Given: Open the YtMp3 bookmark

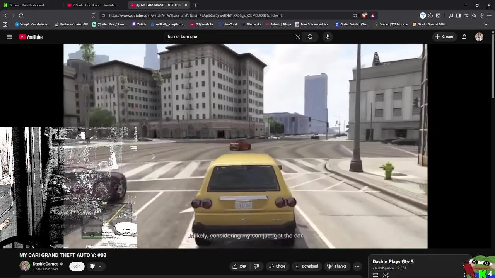Looking at the screenshot, I should pyautogui.click(x=32, y=24).
